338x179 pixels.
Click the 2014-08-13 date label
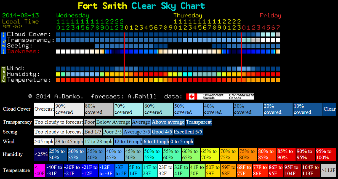(20, 15)
